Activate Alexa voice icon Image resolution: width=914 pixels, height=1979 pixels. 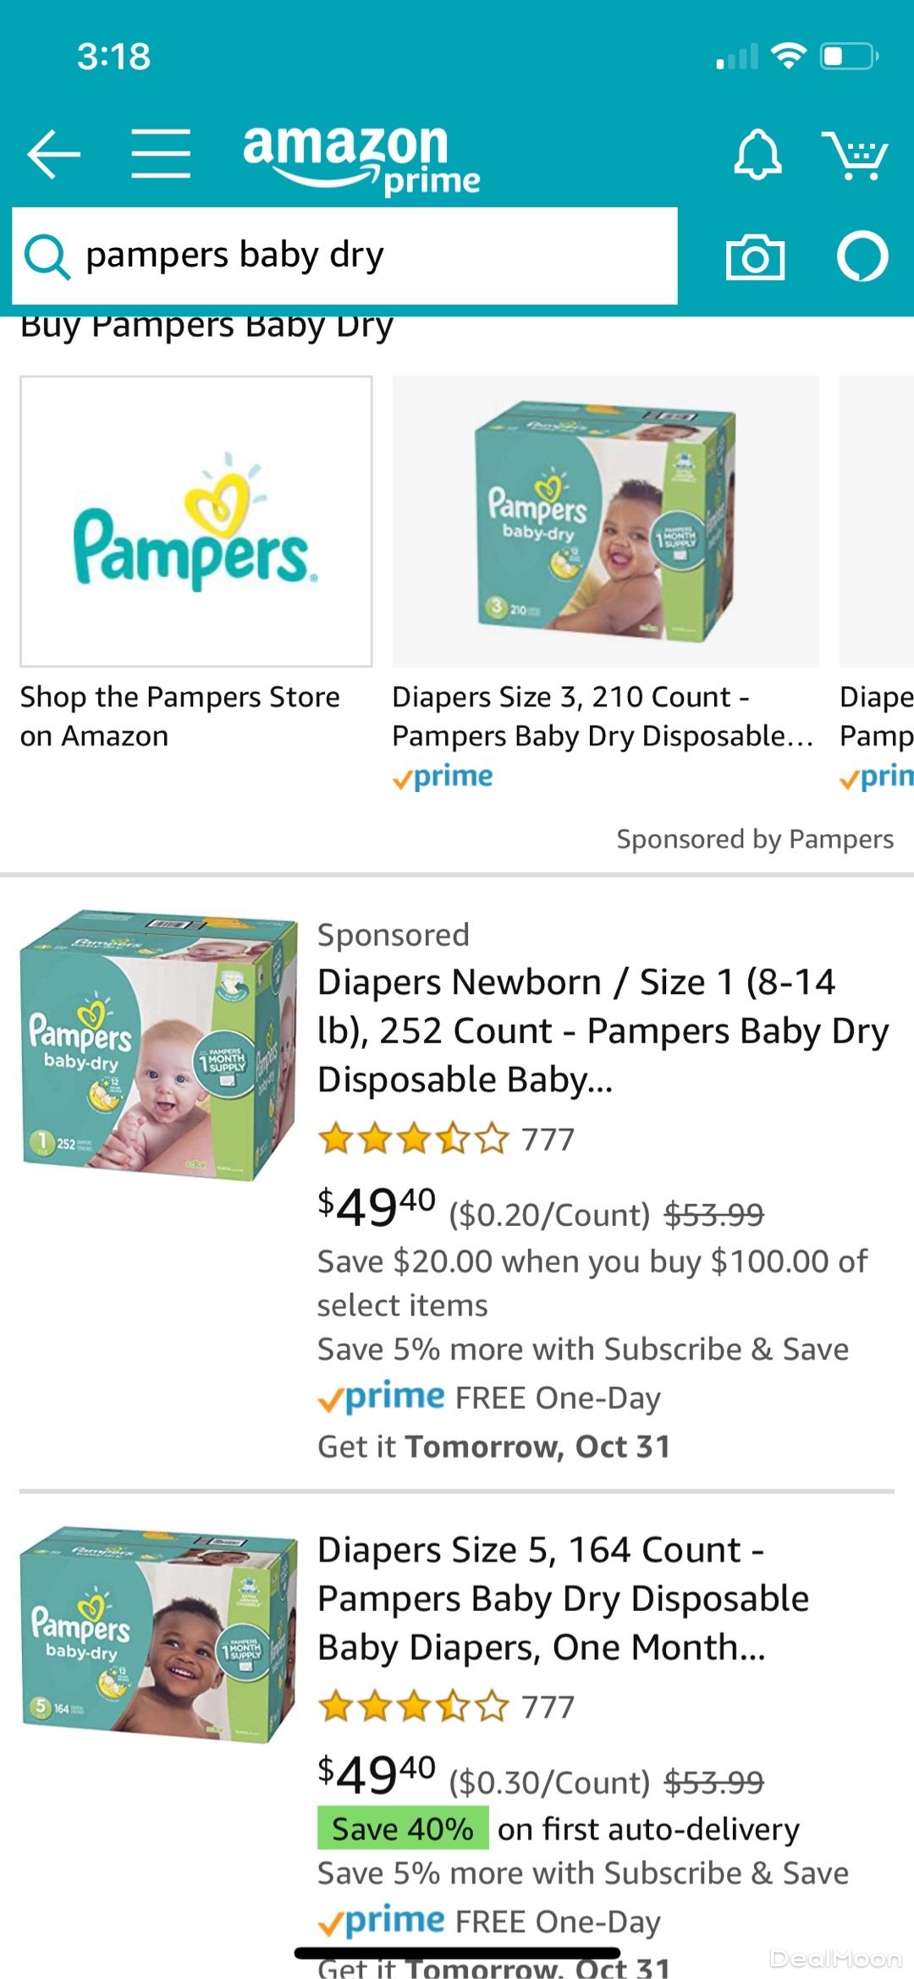click(862, 256)
